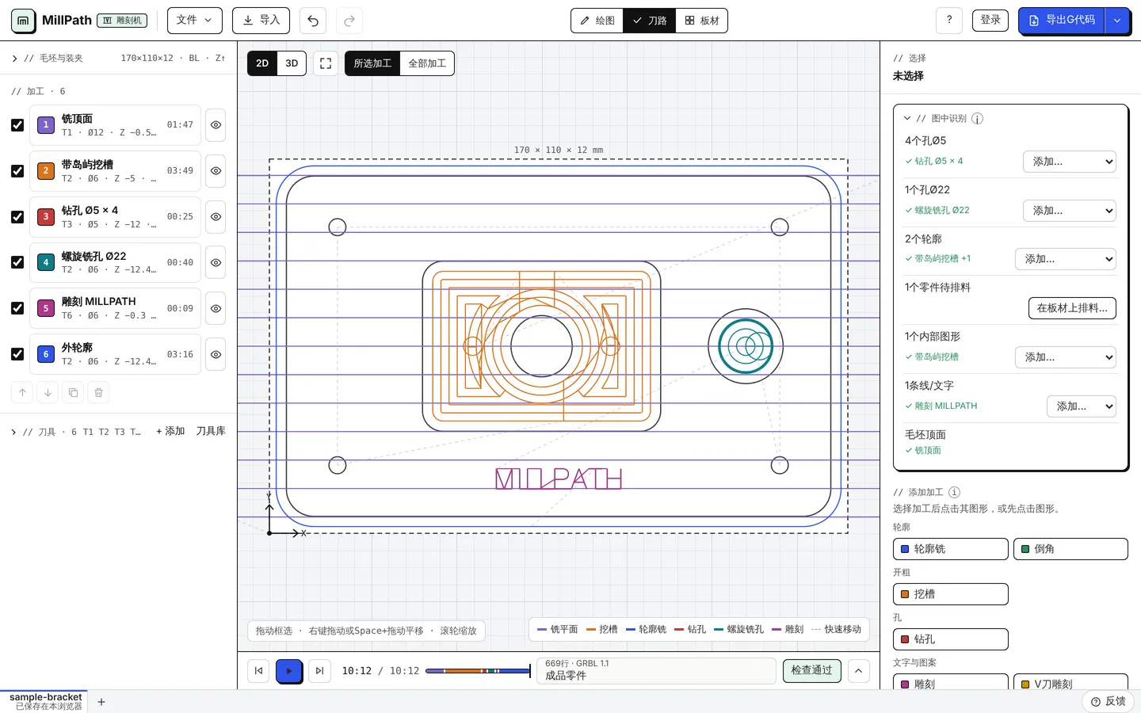The height and width of the screenshot is (713, 1141).
Task: Hide the 螺旋铣孔 Ø22 toolpath with eye icon
Action: pos(216,263)
